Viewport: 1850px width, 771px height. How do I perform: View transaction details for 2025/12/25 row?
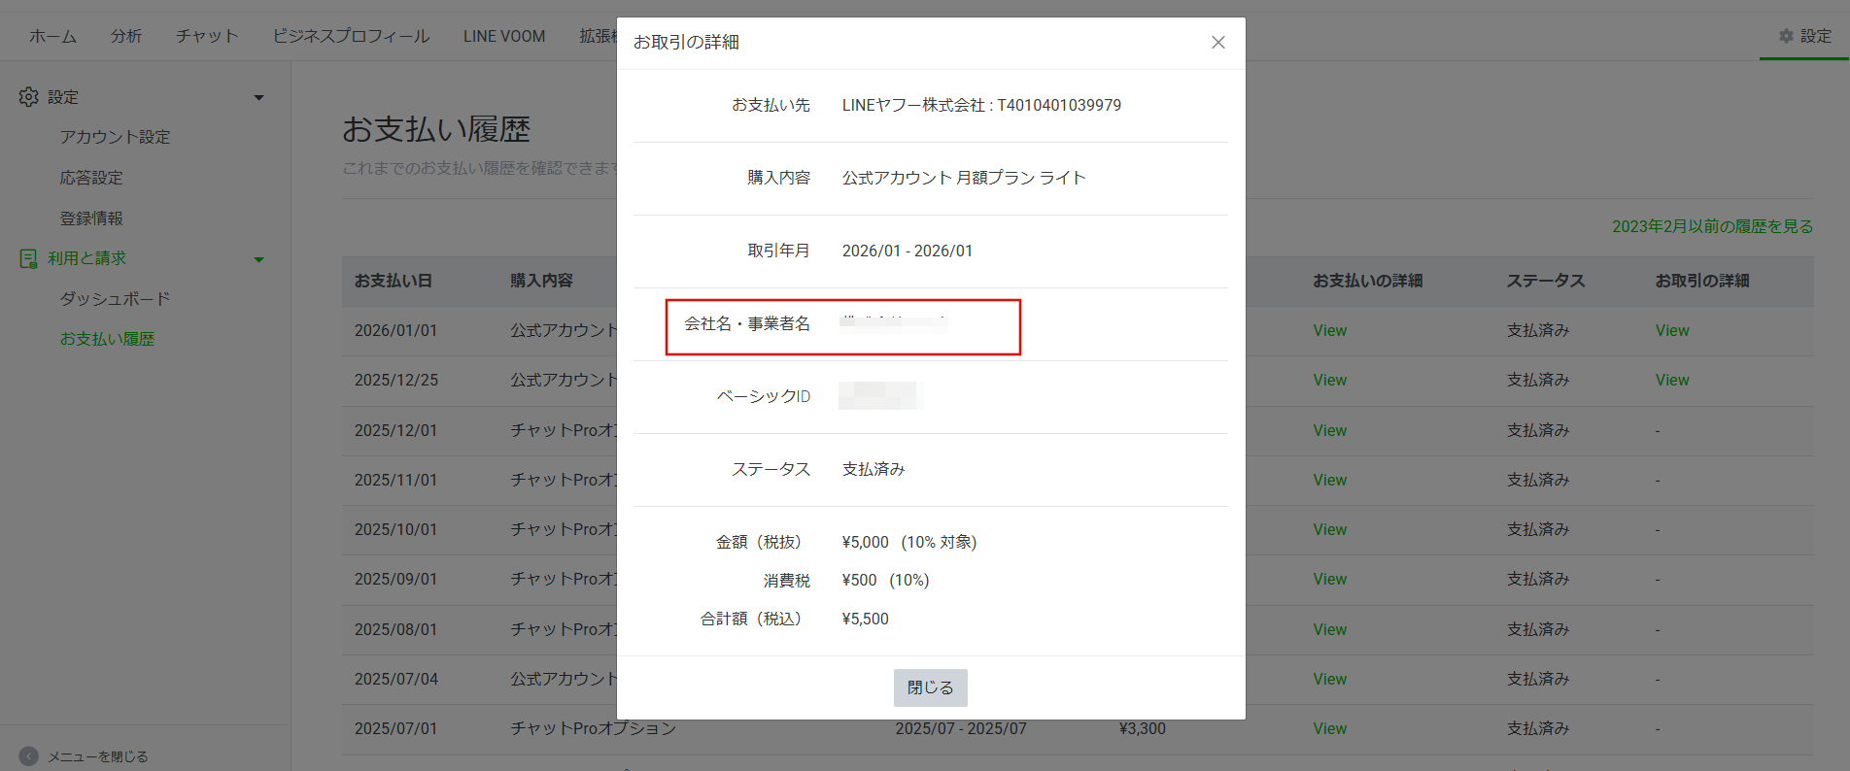(x=1671, y=380)
